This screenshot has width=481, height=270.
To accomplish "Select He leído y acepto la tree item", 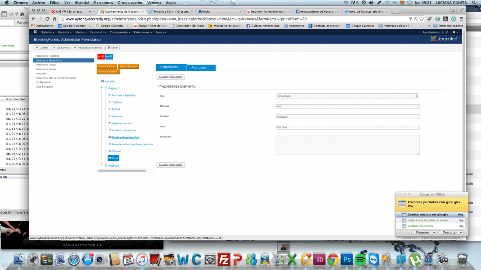I will click(x=124, y=130).
